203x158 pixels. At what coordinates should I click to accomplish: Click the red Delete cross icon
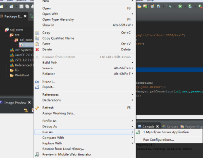[x=37, y=50]
